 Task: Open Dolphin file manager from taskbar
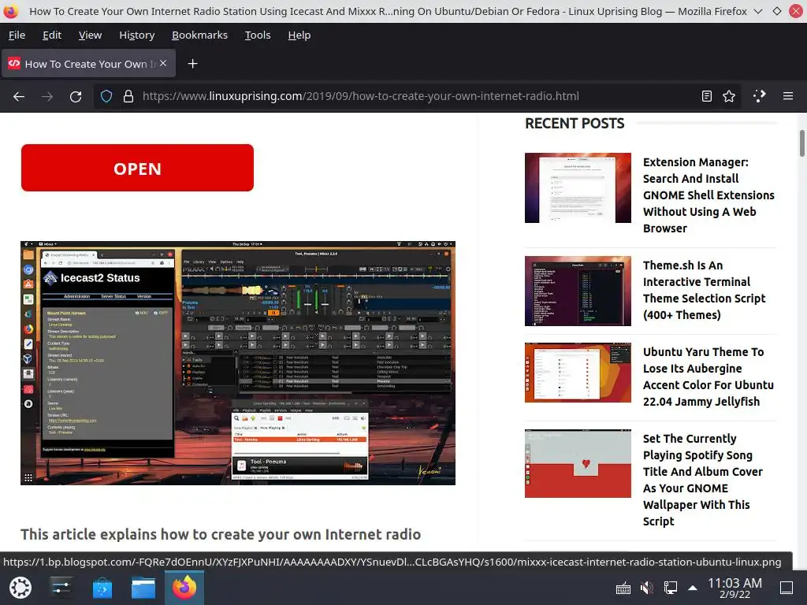point(143,588)
